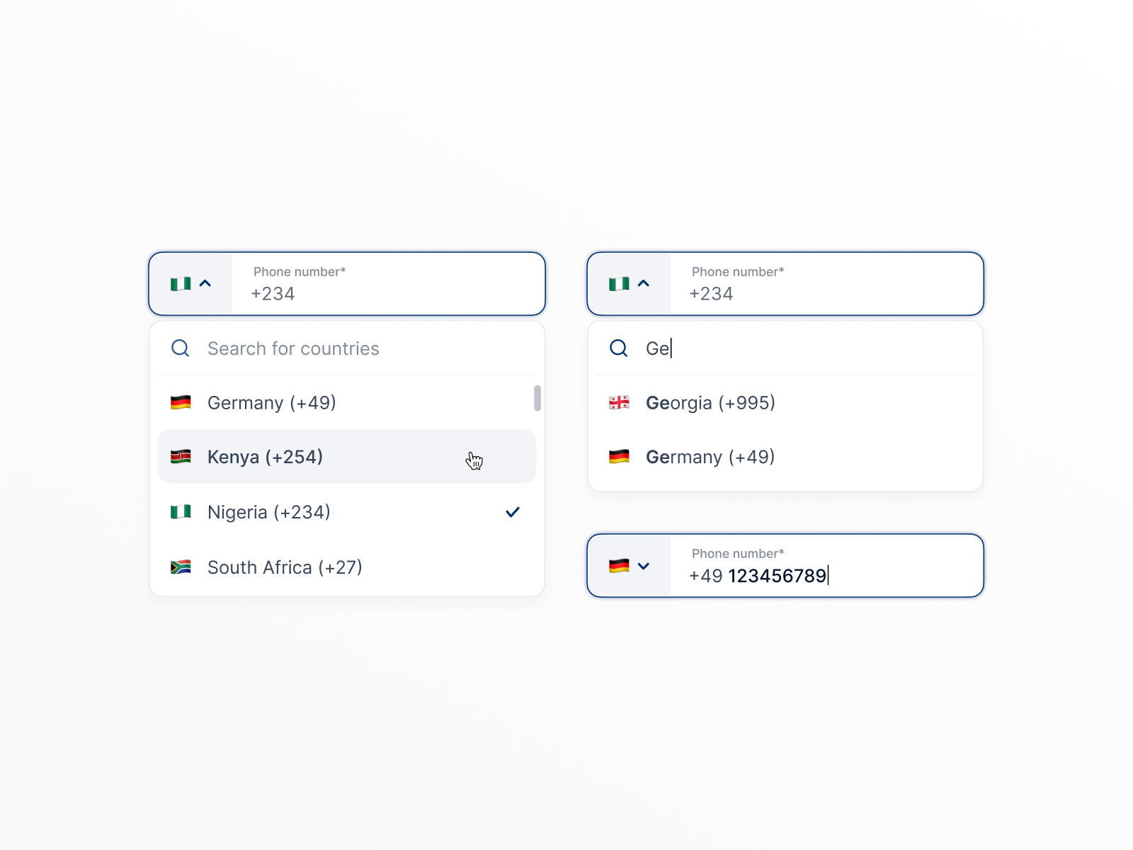Click the search magnifier icon in right dropdown
The width and height of the screenshot is (1133, 850).
click(x=619, y=348)
